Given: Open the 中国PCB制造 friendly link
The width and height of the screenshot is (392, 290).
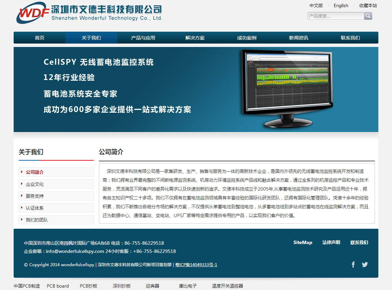Looking at the screenshot, I should click(27, 286).
